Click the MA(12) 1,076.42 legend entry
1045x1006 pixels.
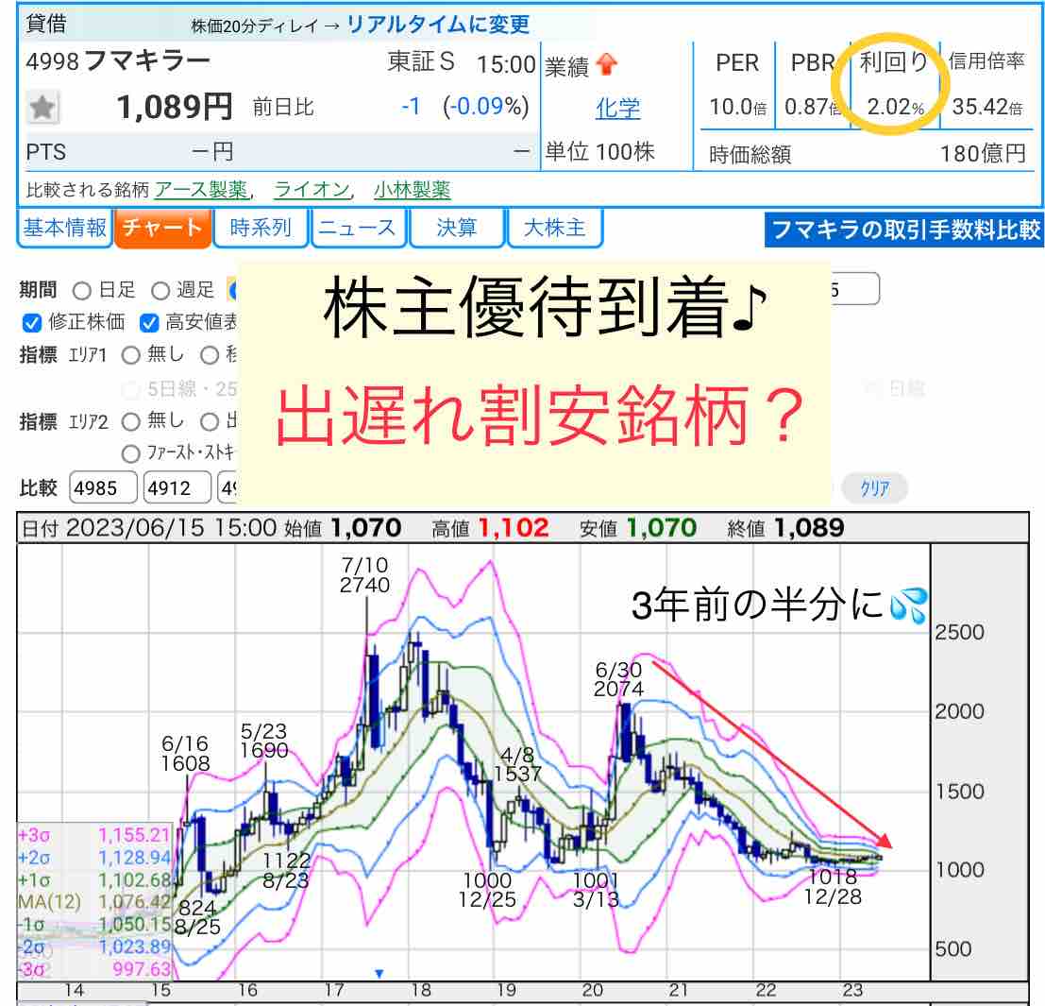coord(94,903)
